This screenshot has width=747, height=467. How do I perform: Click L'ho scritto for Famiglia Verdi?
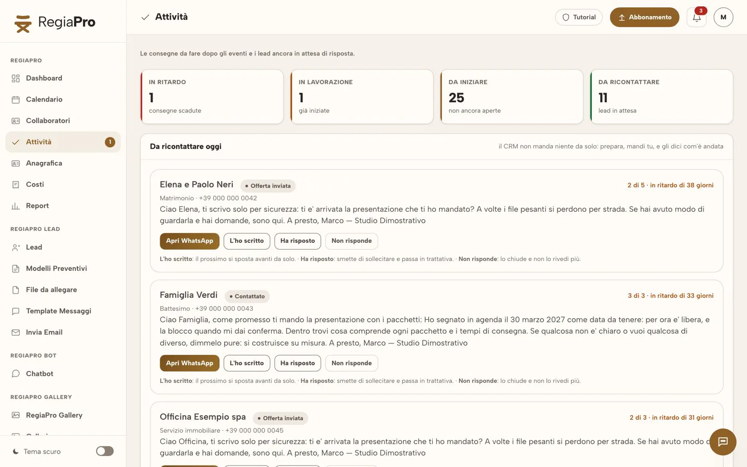247,363
